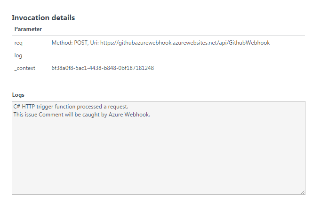Click the 'C# HTTP trigger function processed' log line

71,107
